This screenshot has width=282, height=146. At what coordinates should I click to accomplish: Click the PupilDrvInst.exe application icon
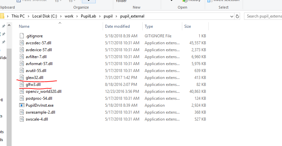(22, 105)
